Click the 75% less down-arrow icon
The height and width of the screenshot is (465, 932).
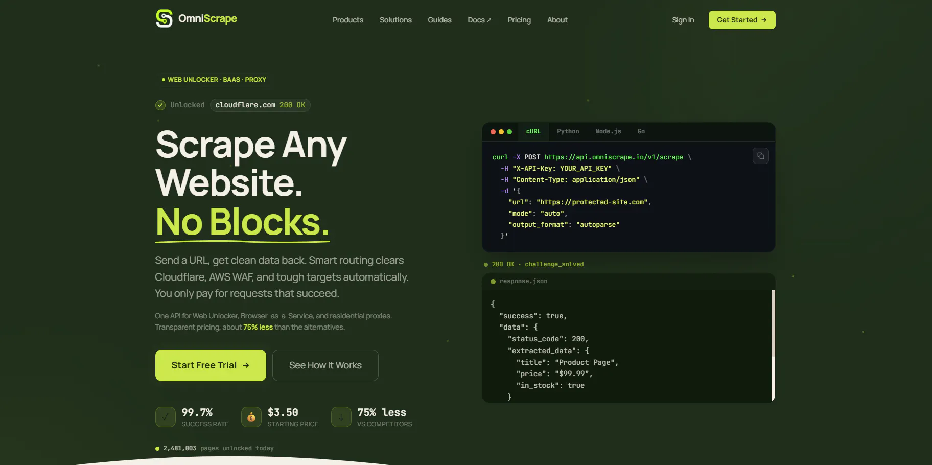(341, 417)
